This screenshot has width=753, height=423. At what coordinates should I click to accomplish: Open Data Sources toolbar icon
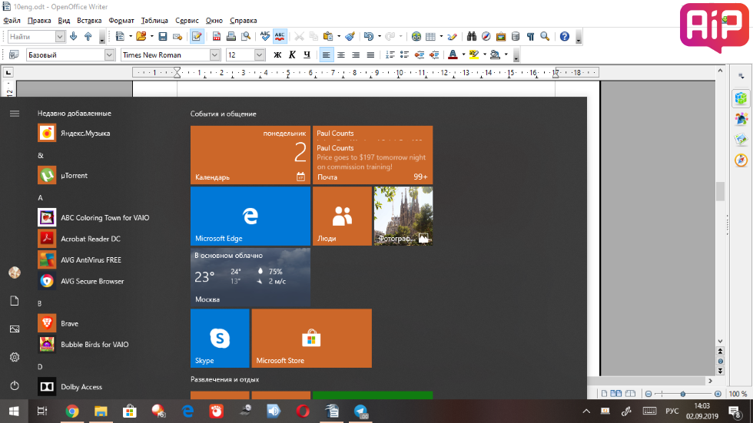[x=516, y=36]
